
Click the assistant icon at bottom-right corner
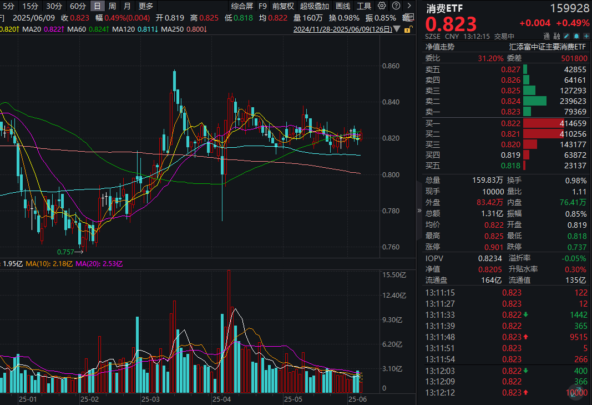pos(576,392)
